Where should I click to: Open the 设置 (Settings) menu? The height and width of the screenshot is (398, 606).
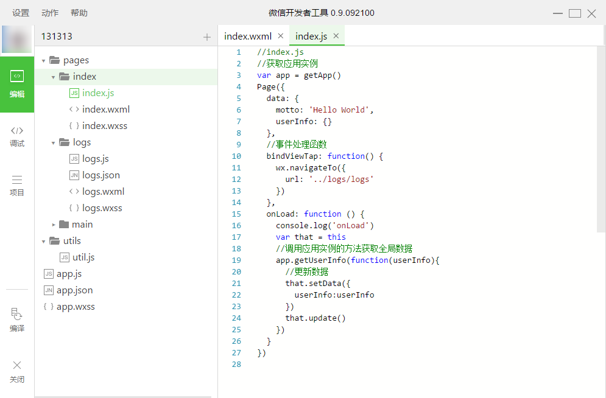pos(21,13)
